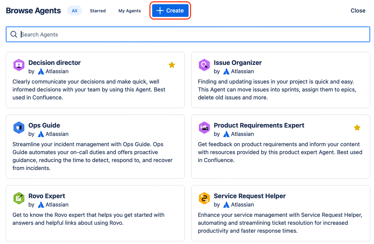Click the Product Requirements Expert hexagon icon
The image size is (374, 244).
coord(204,128)
